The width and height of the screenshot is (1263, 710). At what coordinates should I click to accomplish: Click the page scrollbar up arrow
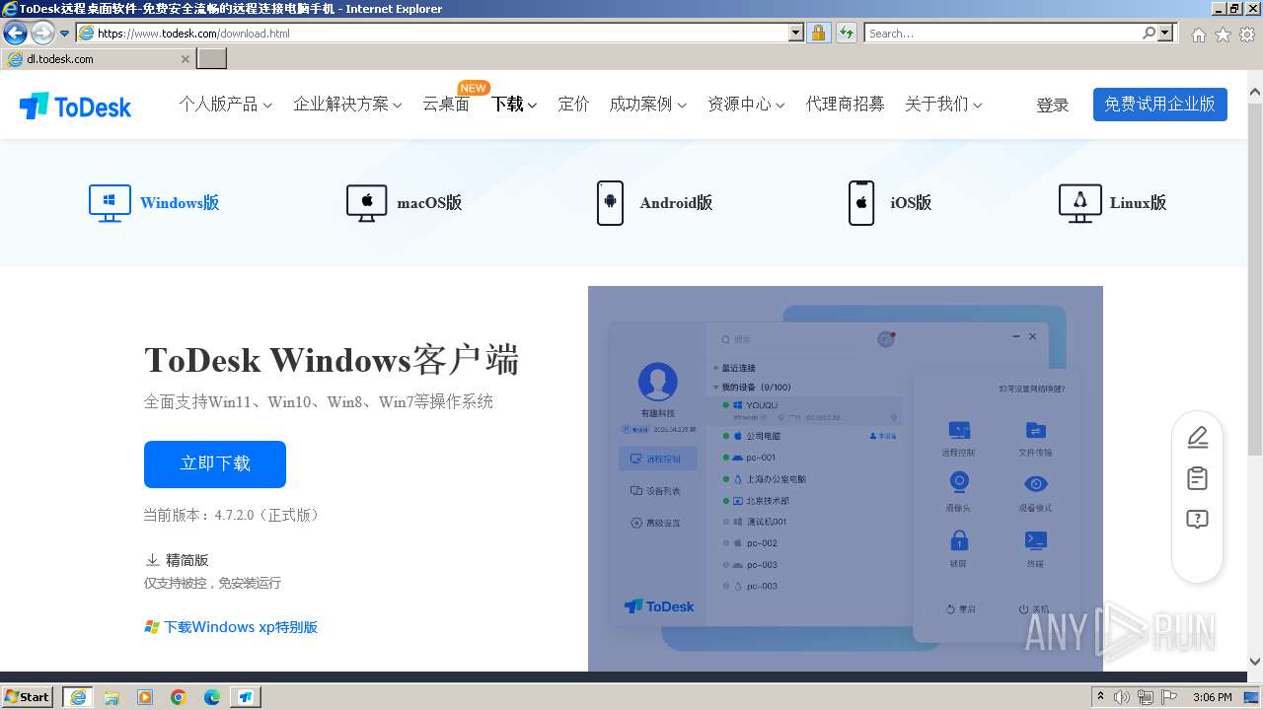[1254, 93]
